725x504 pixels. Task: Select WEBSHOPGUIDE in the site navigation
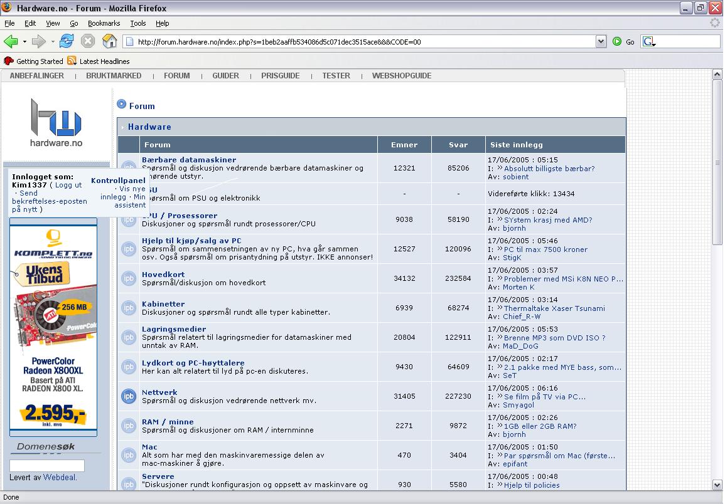pyautogui.click(x=402, y=76)
